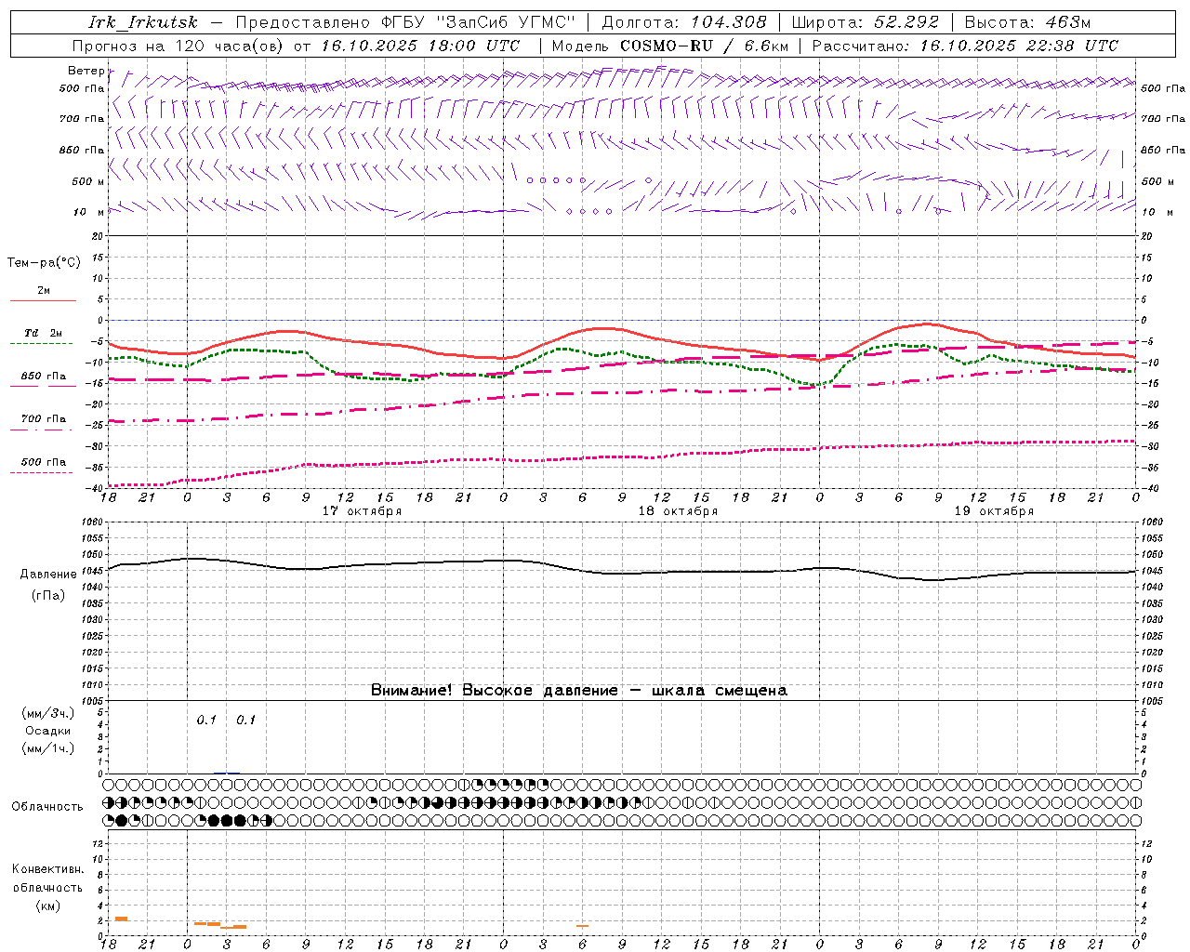The width and height of the screenshot is (1190, 952).
Task: Click the (мм/3ч.) precipitation unit label
Action: tap(47, 713)
